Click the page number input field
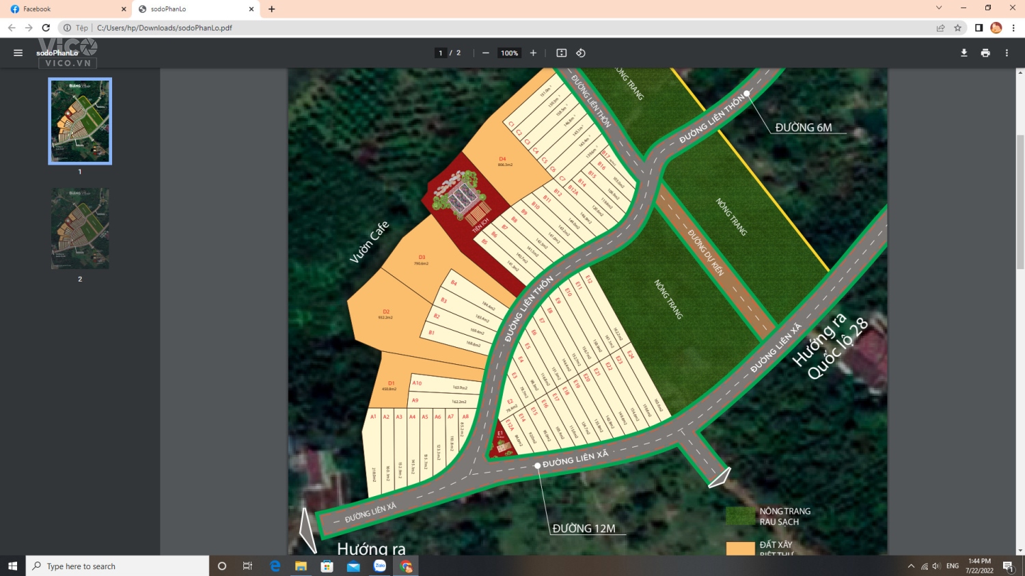Image resolution: width=1025 pixels, height=576 pixels. pos(441,53)
